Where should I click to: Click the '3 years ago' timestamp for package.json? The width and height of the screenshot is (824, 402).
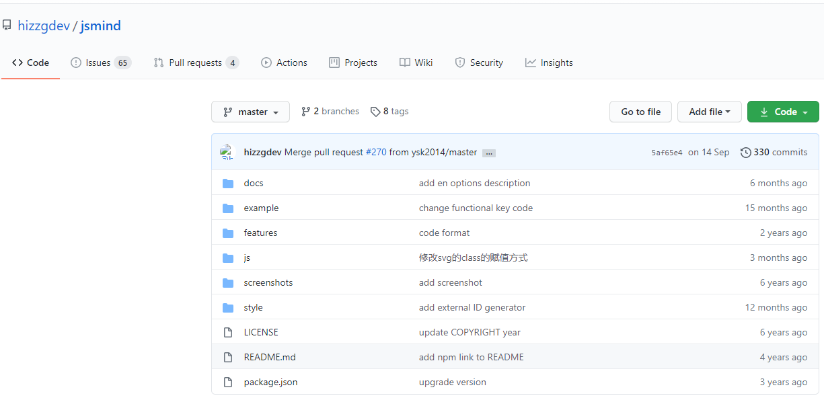(x=784, y=382)
